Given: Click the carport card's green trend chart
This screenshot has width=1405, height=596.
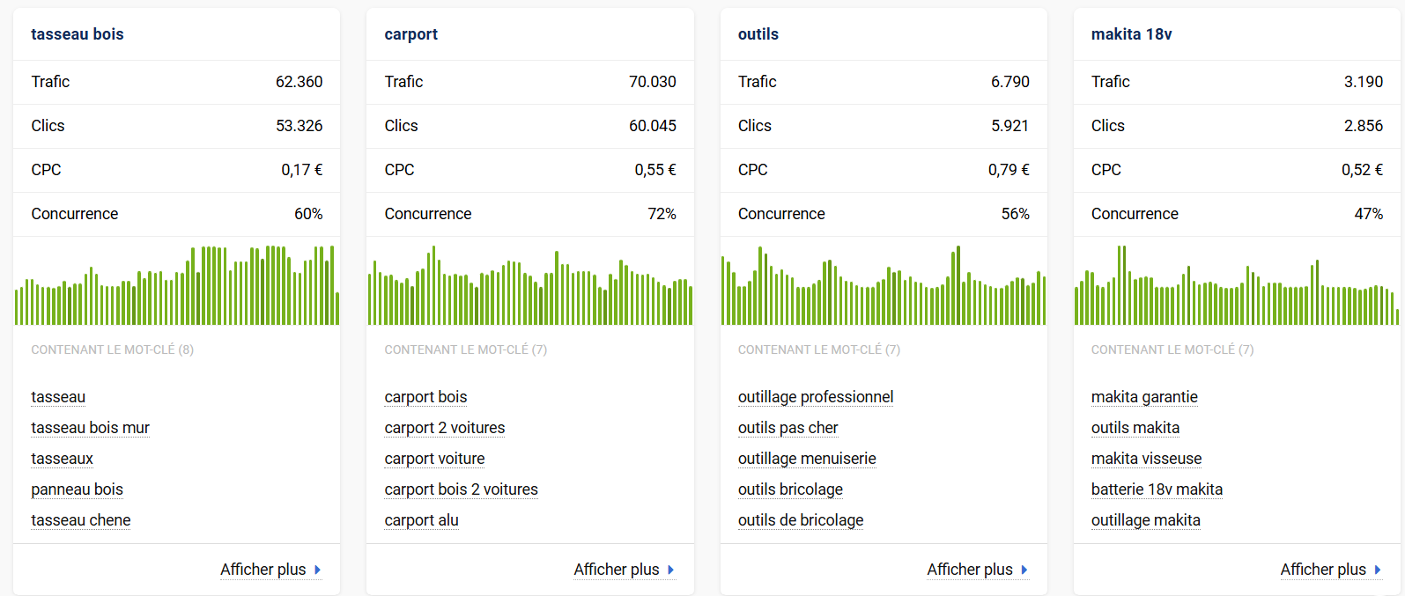Looking at the screenshot, I should [529, 286].
